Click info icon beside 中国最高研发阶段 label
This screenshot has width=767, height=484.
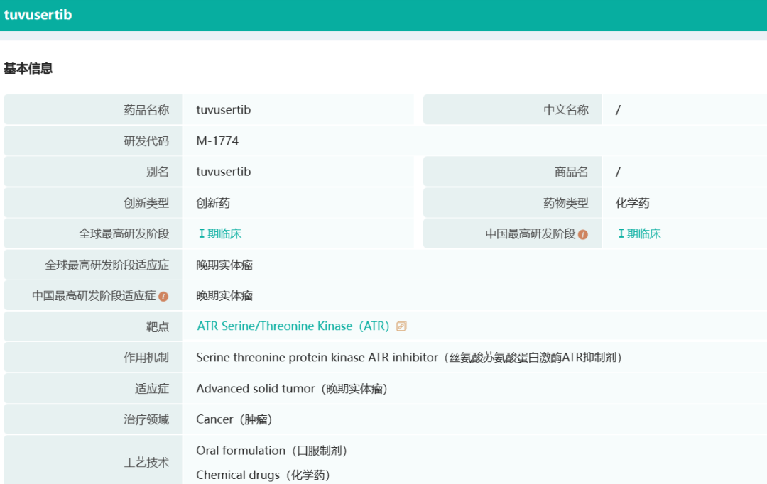[583, 234]
